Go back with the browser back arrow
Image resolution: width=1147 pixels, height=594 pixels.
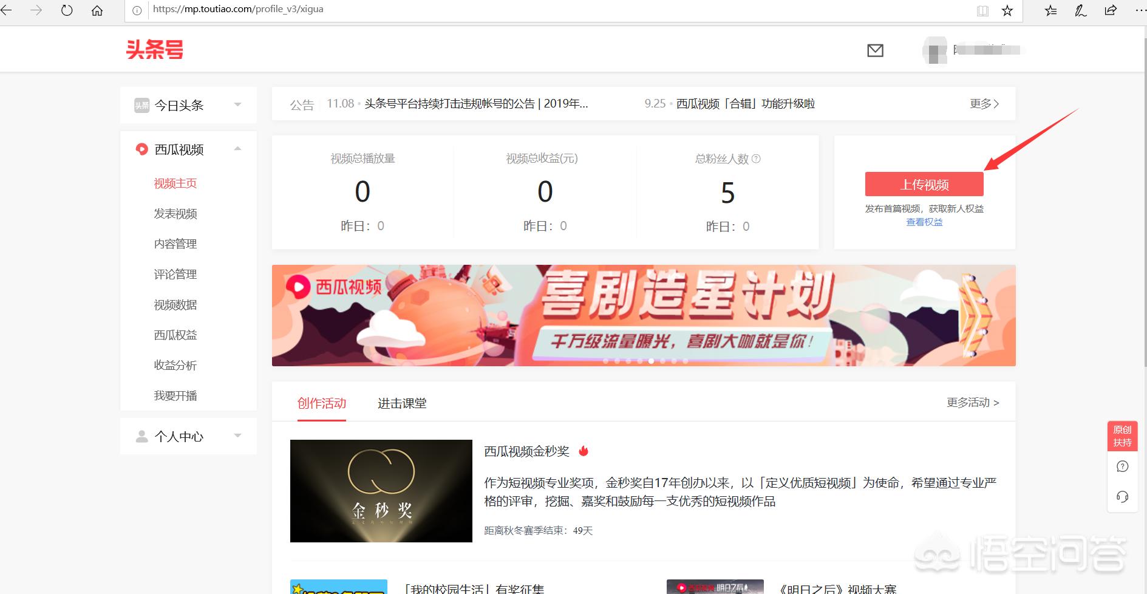(x=6, y=10)
